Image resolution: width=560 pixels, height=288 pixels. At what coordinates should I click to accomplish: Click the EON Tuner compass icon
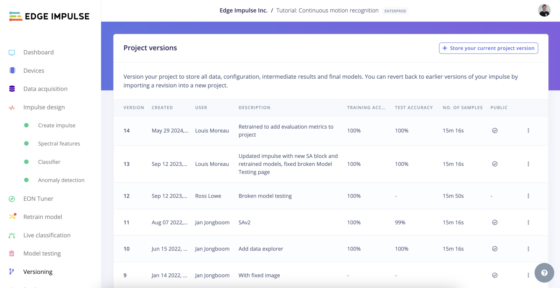click(12, 199)
